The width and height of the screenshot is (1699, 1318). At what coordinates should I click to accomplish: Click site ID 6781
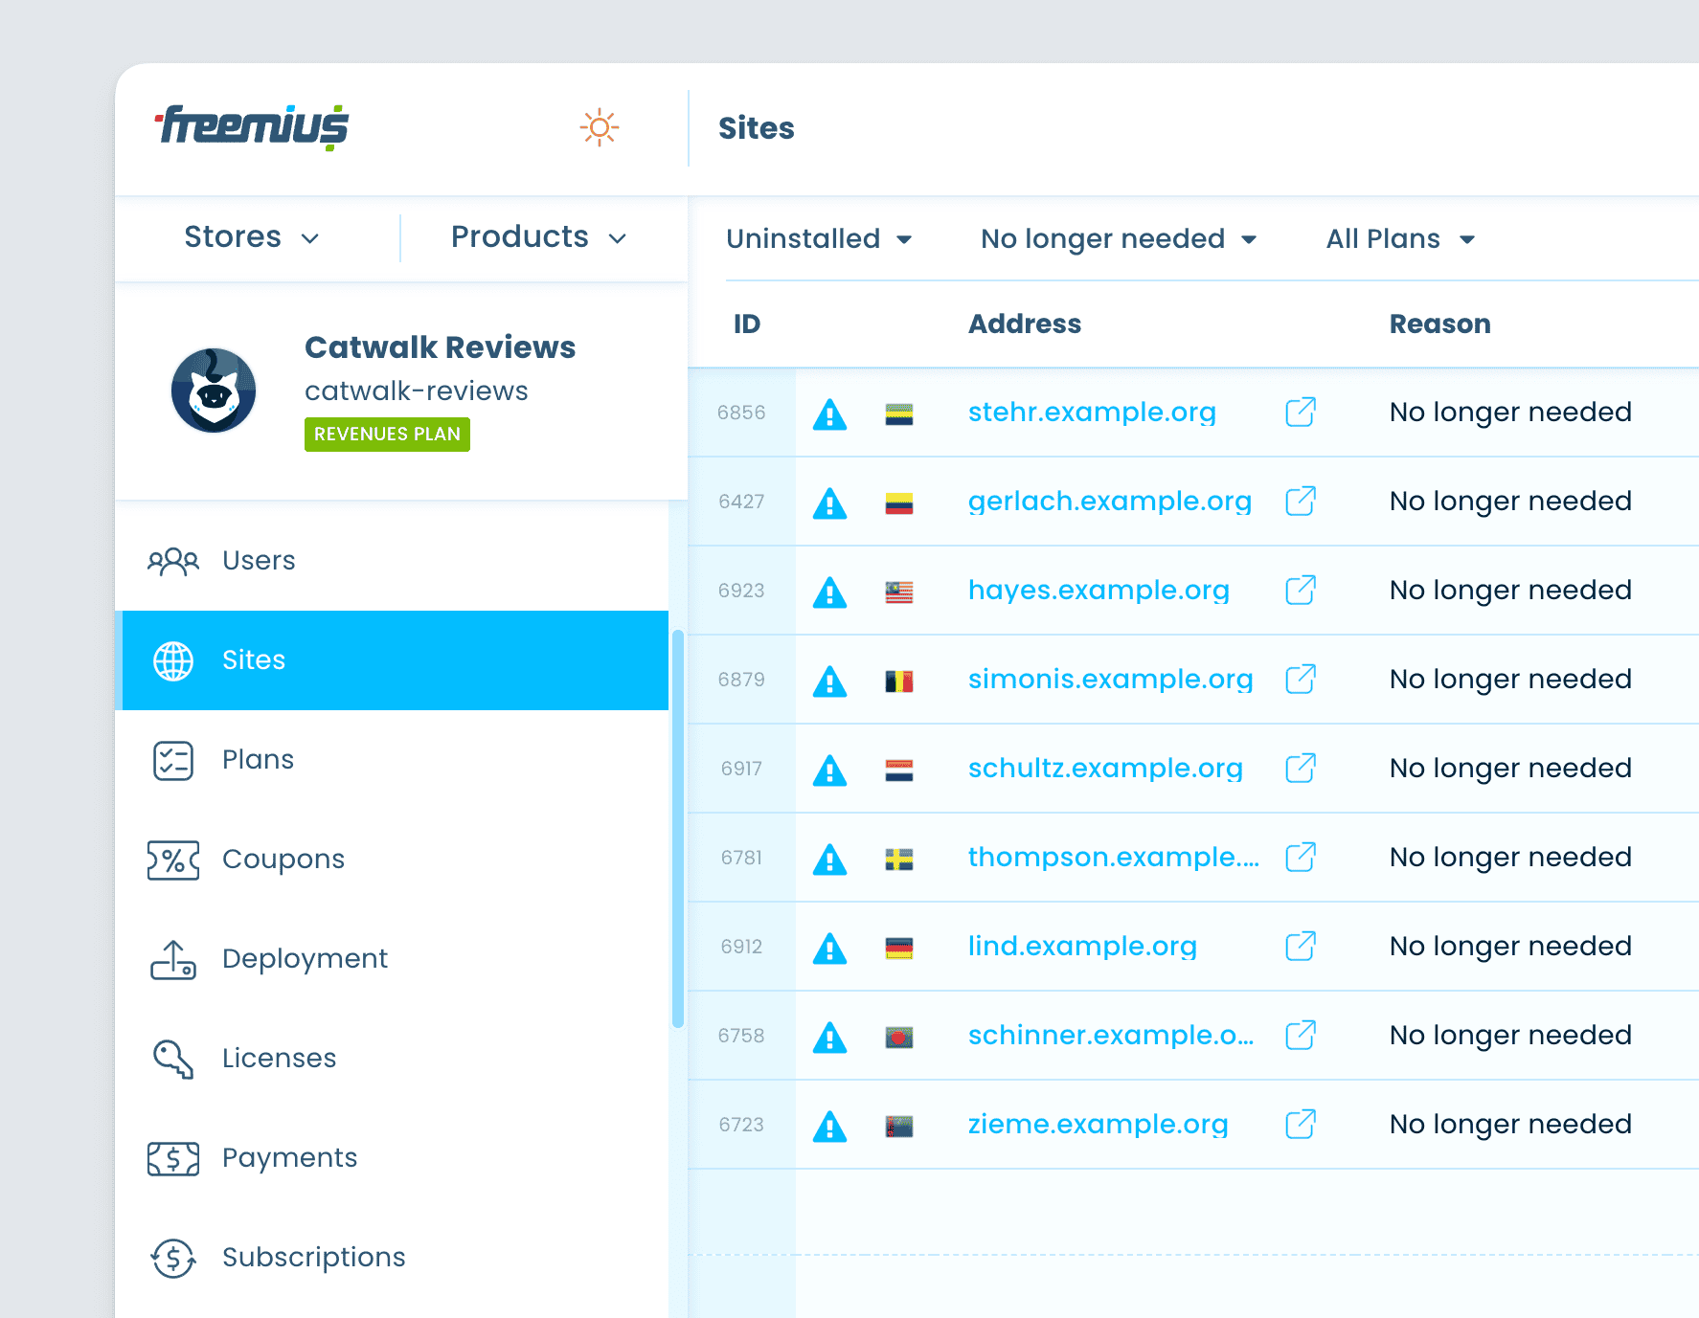pyautogui.click(x=741, y=858)
